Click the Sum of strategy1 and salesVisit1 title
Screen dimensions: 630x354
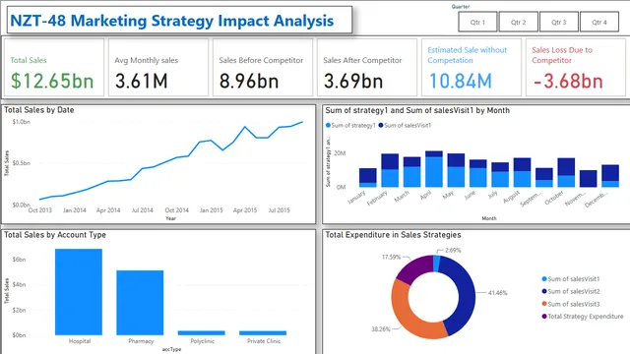click(417, 110)
